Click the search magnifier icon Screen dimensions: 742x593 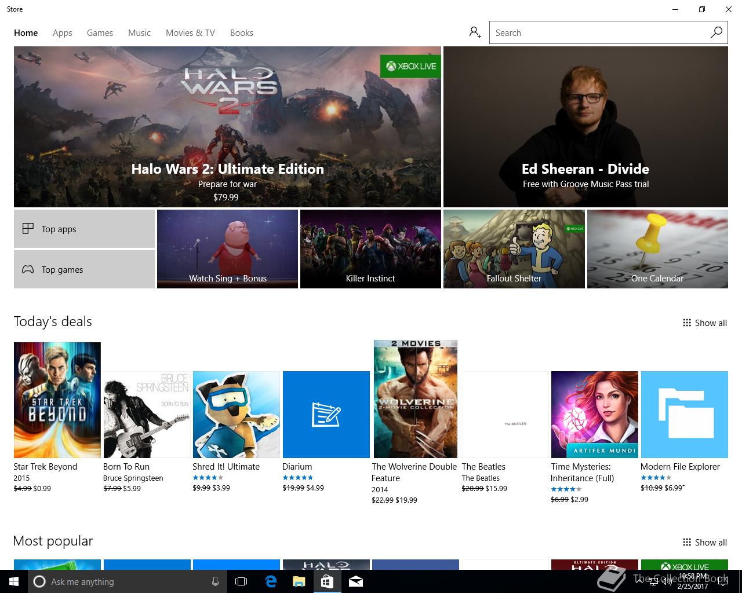pos(716,32)
